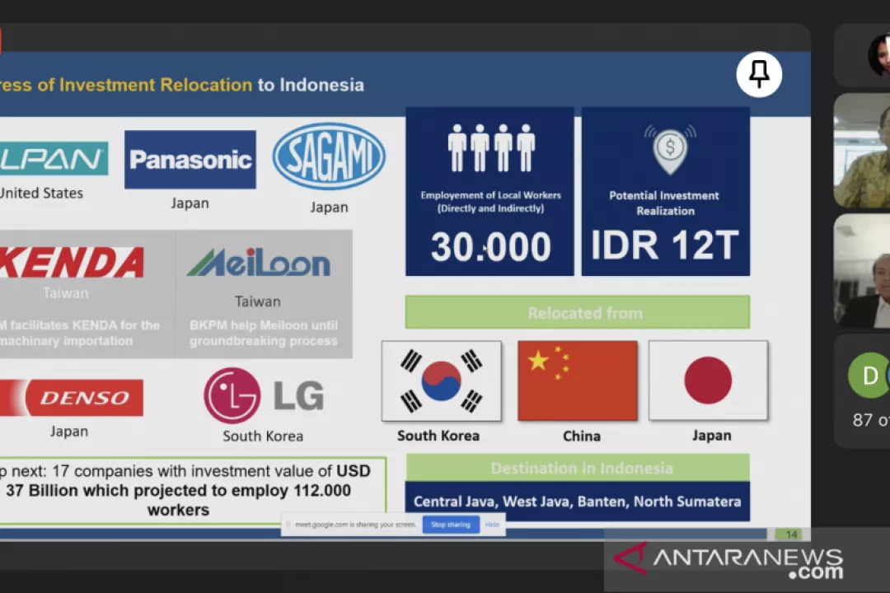Screen dimensions: 890x593
Task: Click the South Korea flag image
Action: [x=442, y=381]
